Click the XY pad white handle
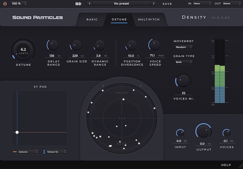The height and width of the screenshot is (169, 243). pos(17,132)
